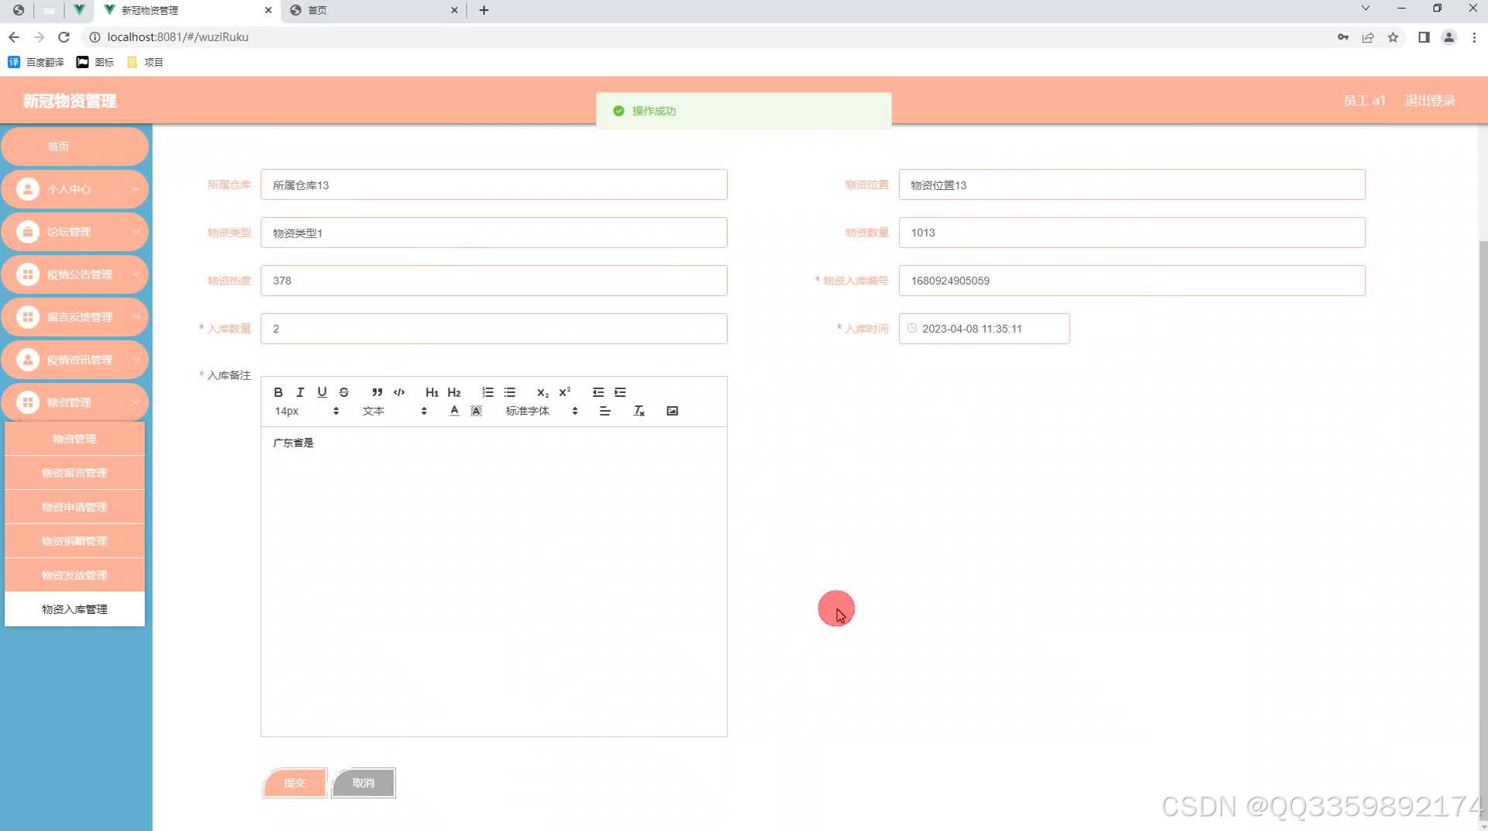Open the text background color picker

(x=476, y=411)
